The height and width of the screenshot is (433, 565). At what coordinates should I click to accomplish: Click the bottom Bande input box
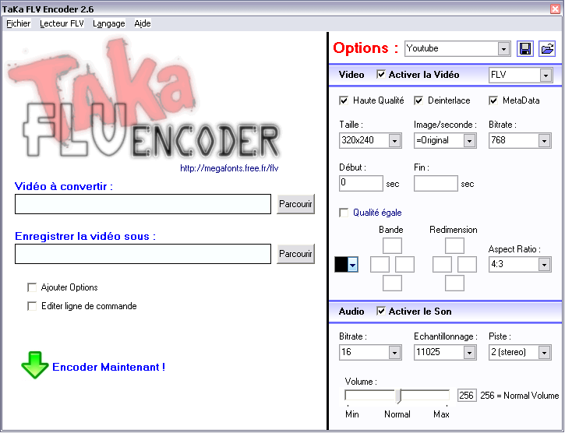tap(392, 283)
